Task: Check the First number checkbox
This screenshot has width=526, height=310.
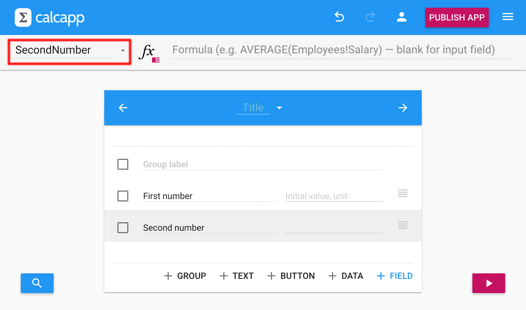Action: coord(123,196)
